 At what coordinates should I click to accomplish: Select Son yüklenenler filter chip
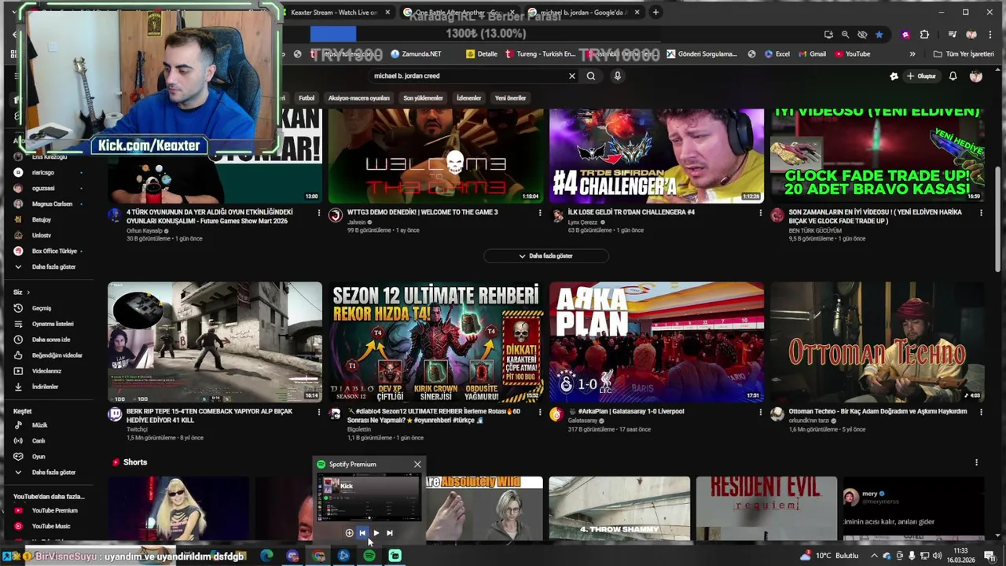pos(423,98)
